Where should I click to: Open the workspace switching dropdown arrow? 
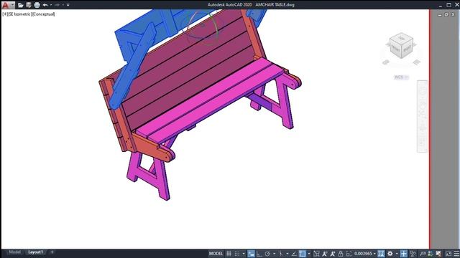(x=397, y=254)
